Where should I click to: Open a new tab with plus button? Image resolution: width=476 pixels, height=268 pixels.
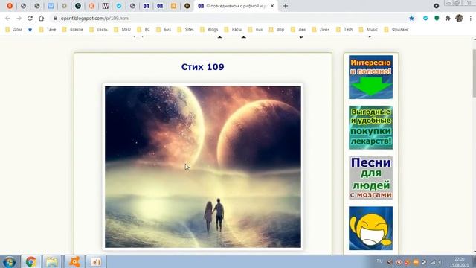coord(286,6)
